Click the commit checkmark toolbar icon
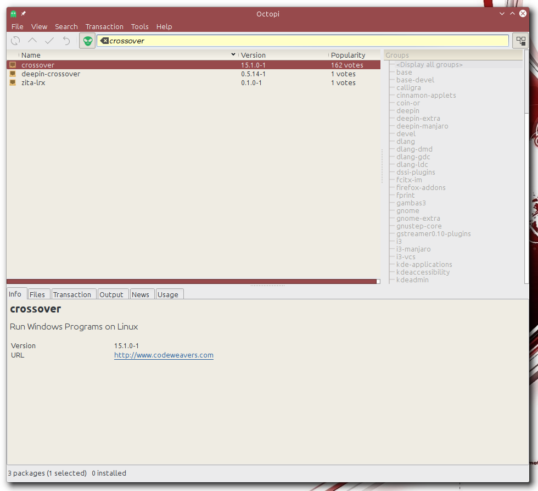538x491 pixels. tap(49, 41)
